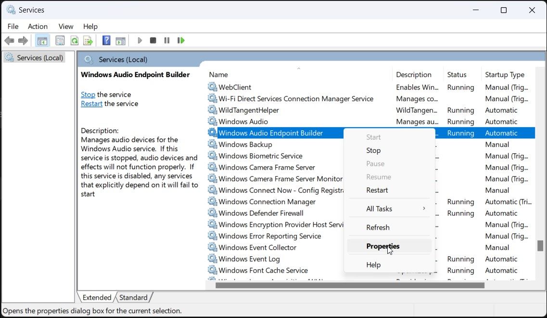This screenshot has width=547, height=318.
Task: Refresh the services list with the Refresh toolbar icon
Action: pyautogui.click(x=74, y=40)
